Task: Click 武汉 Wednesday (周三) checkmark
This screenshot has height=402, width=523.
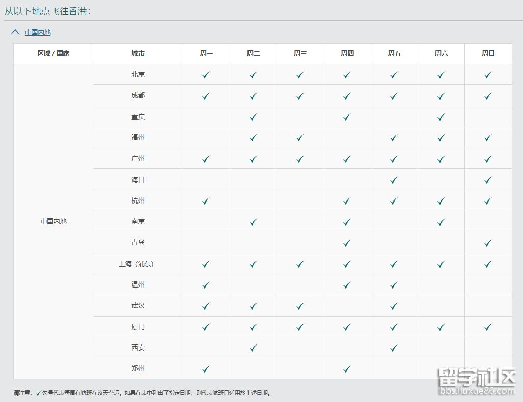Action: coord(300,306)
